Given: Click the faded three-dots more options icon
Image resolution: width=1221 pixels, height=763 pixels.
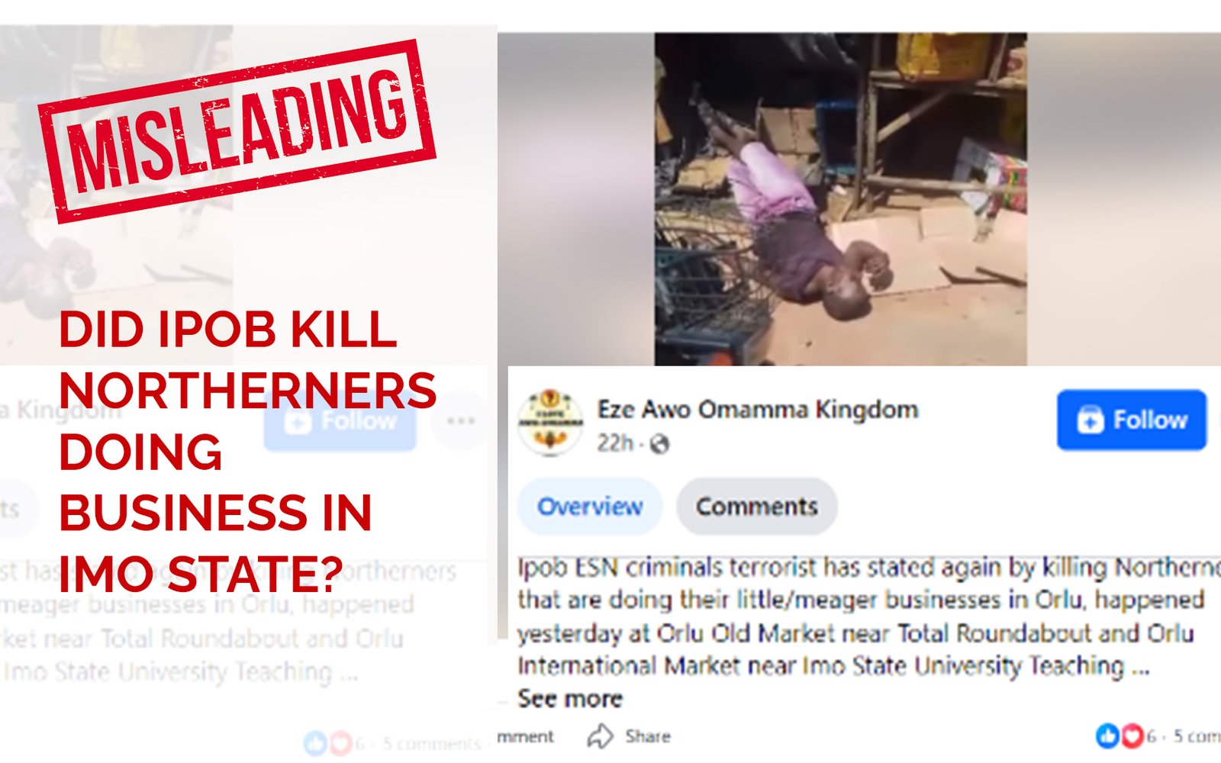Looking at the screenshot, I should [x=460, y=421].
